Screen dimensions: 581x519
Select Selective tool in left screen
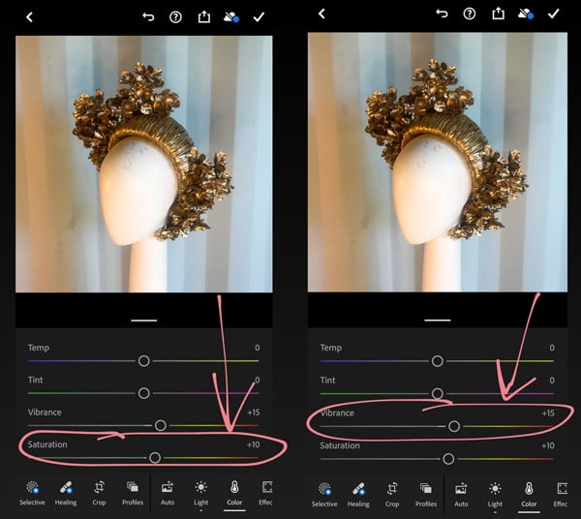pos(32,494)
